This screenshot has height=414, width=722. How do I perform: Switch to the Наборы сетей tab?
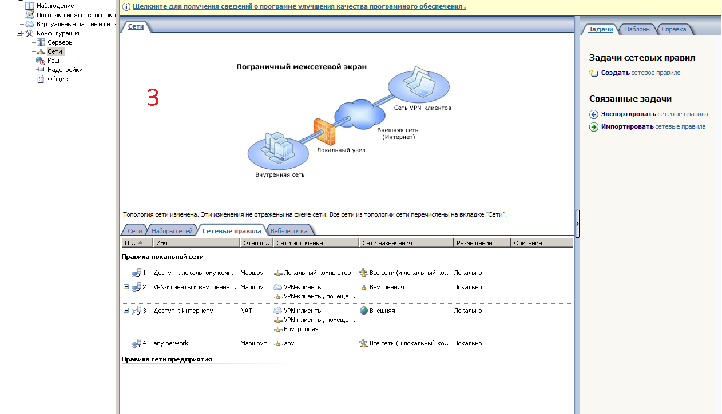tap(172, 231)
